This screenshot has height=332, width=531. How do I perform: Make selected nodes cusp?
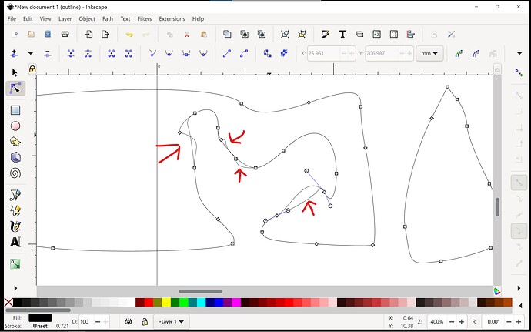pyautogui.click(x=152, y=53)
